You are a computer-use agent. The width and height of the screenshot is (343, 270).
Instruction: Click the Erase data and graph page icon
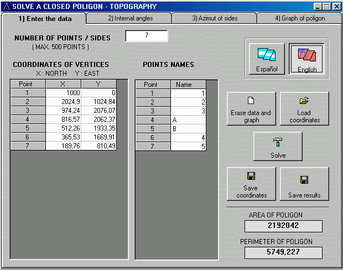[251, 101]
